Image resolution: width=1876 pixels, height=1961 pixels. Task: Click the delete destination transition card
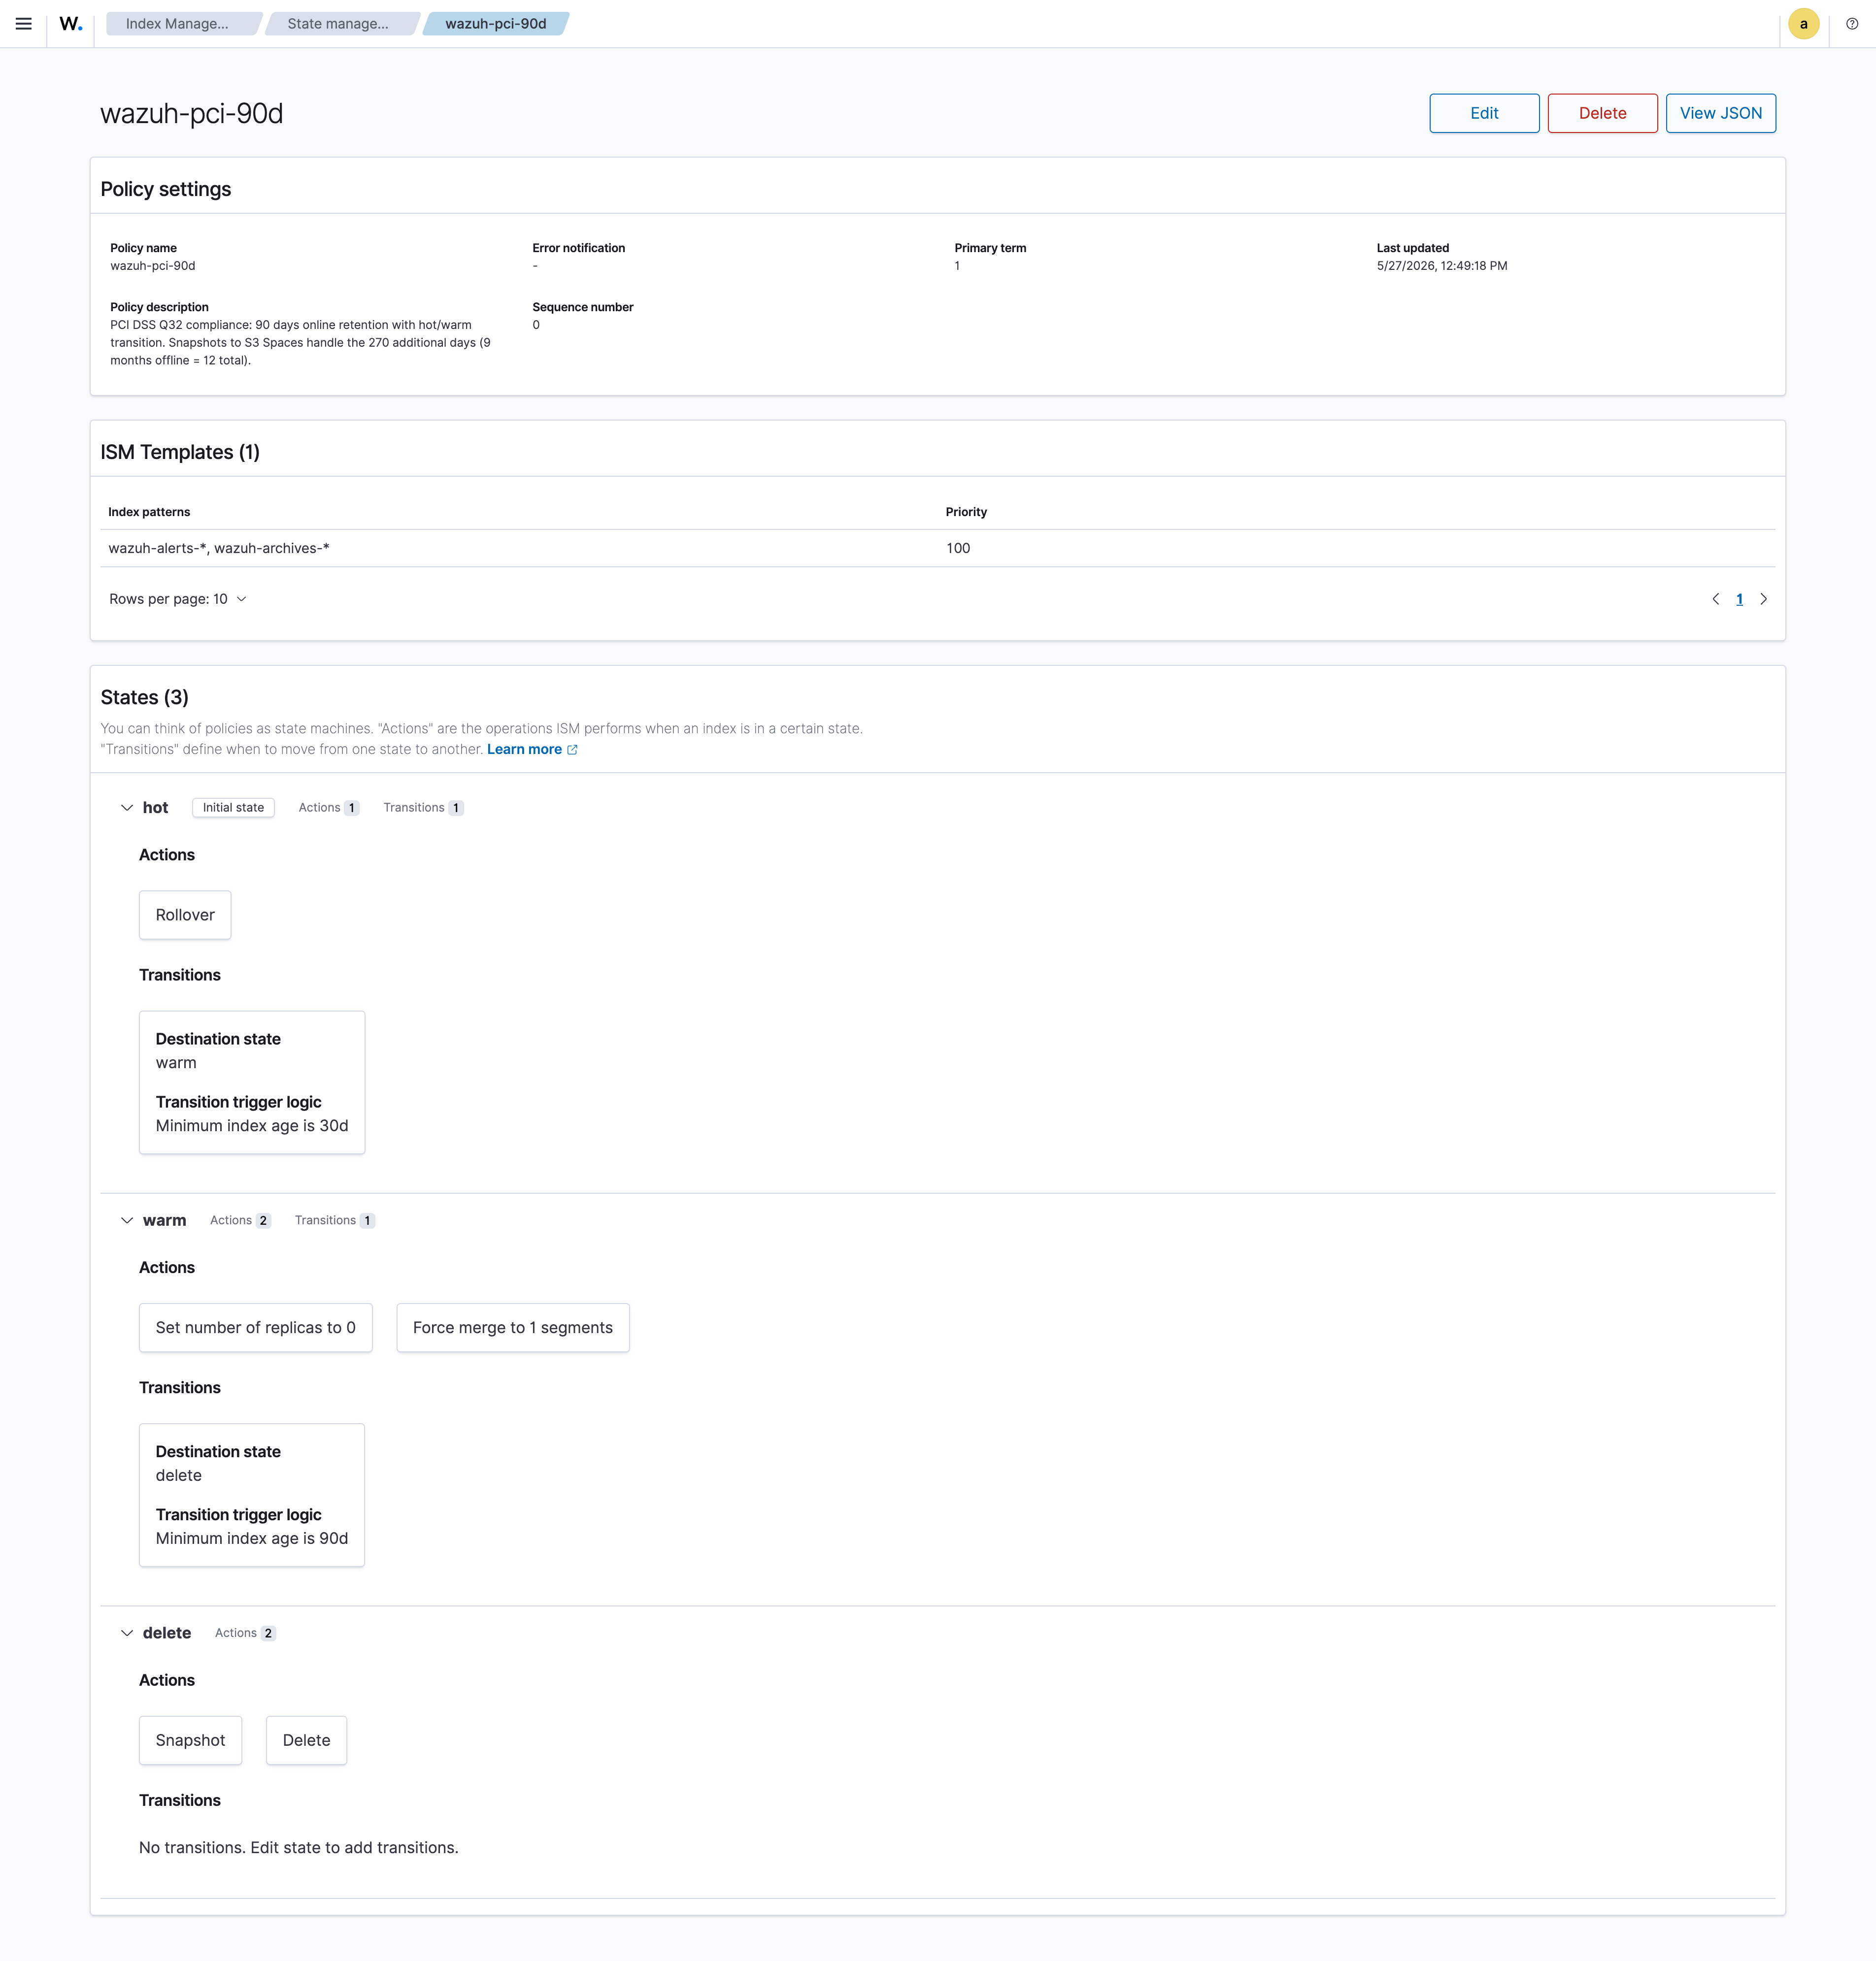[252, 1495]
